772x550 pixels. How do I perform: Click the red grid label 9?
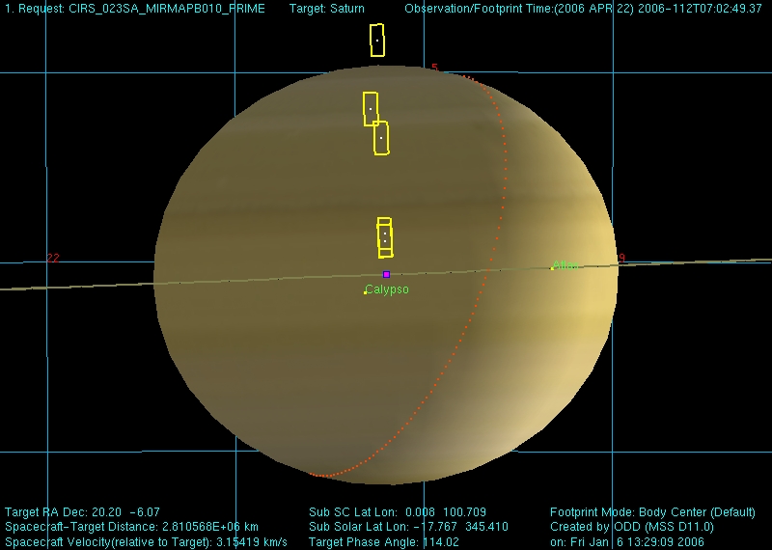coord(622,259)
